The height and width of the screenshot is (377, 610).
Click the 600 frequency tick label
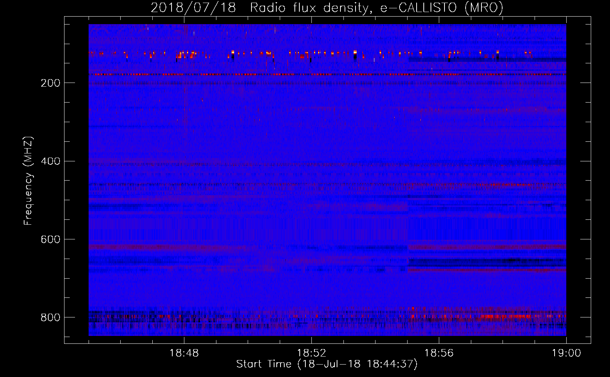[51, 239]
